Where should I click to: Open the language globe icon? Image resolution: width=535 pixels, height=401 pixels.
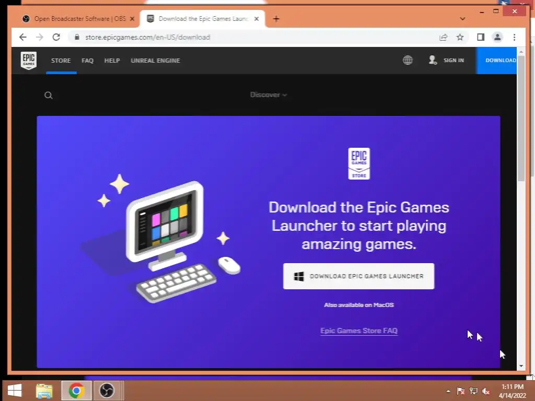click(x=408, y=61)
